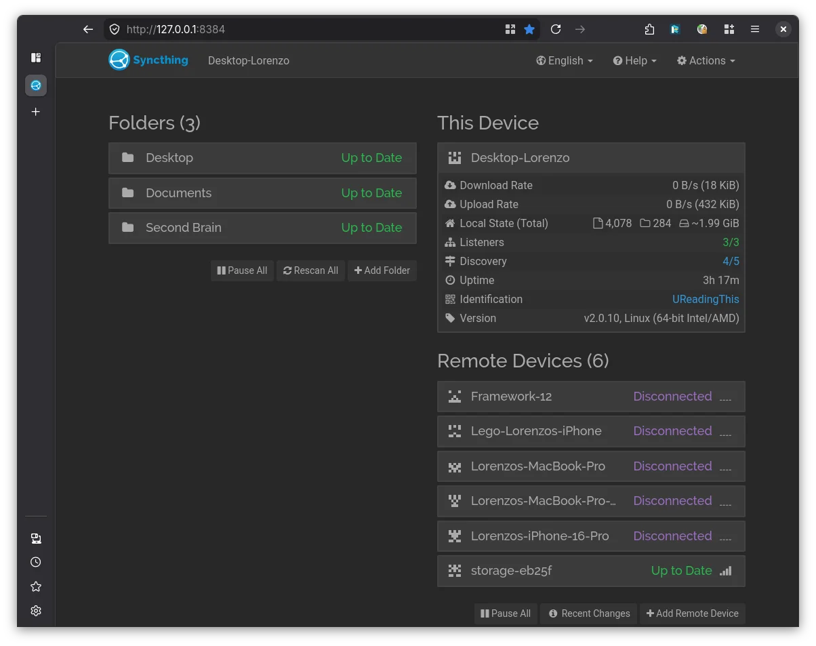Open the sidebar history clock icon
The width and height of the screenshot is (816, 646).
36,562
